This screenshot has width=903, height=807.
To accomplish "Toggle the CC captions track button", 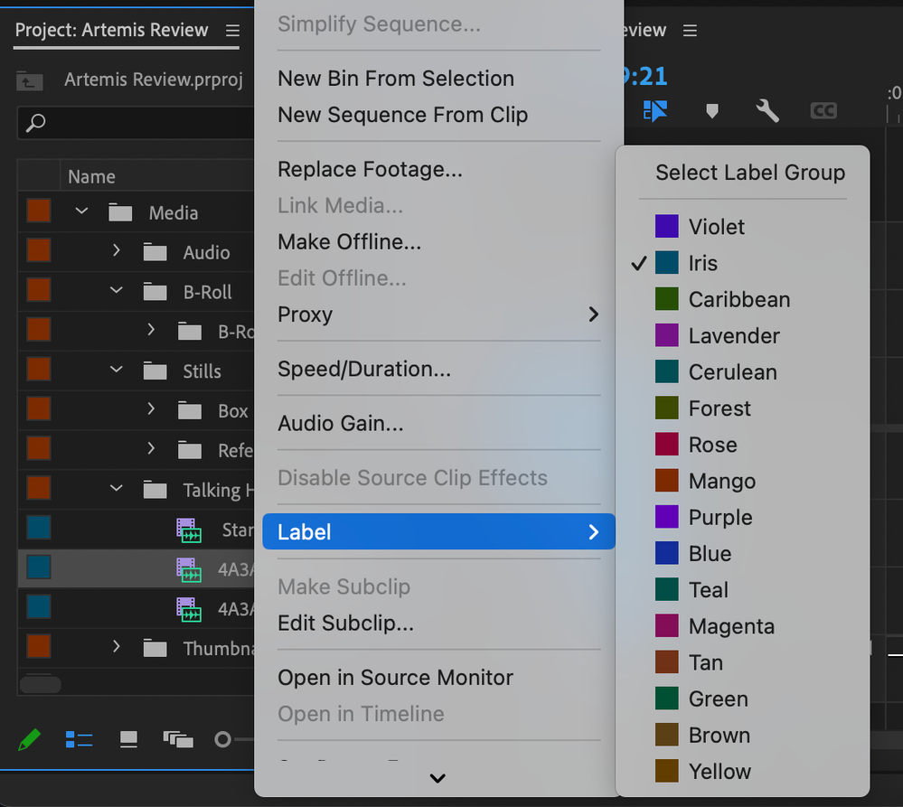I will (x=823, y=110).
